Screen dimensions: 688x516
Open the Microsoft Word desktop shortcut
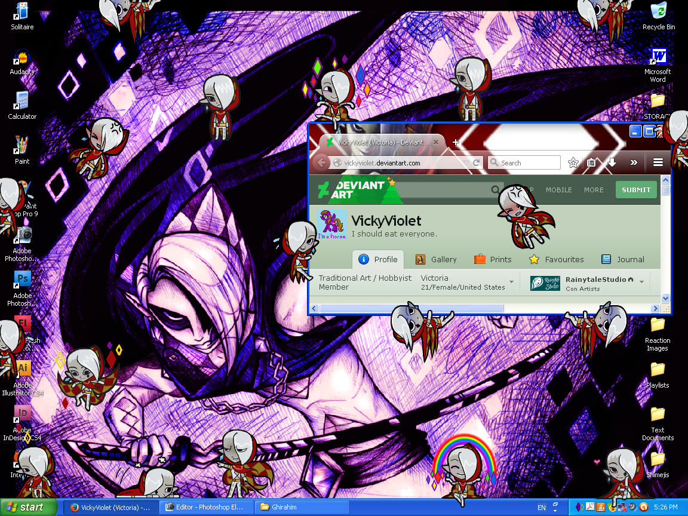click(x=658, y=65)
